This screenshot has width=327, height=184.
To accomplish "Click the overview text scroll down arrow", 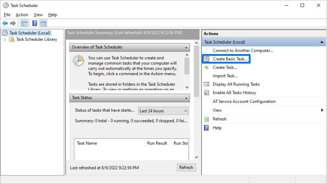I will pos(187,87).
